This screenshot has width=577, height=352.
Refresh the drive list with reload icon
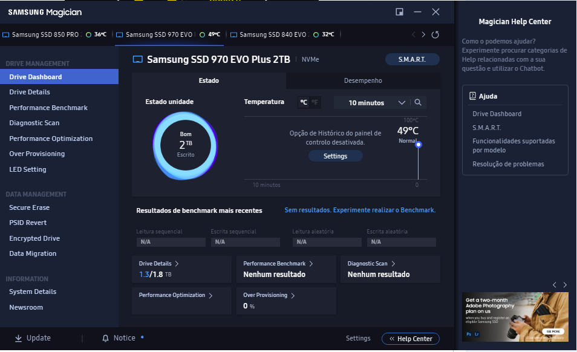[x=435, y=34]
